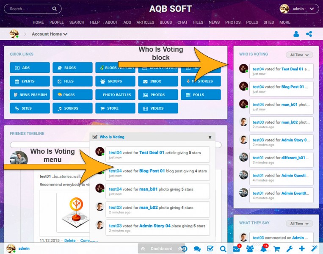This screenshot has height=254, width=323.
Task: Click the STORE quick link button
Action: 115,108
